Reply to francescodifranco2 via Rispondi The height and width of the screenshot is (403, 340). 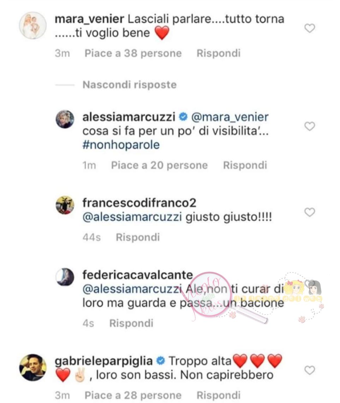[138, 237]
